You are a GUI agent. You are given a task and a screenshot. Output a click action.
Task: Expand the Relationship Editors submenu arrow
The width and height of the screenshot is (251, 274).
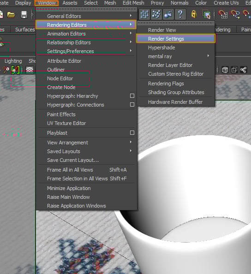click(x=131, y=42)
